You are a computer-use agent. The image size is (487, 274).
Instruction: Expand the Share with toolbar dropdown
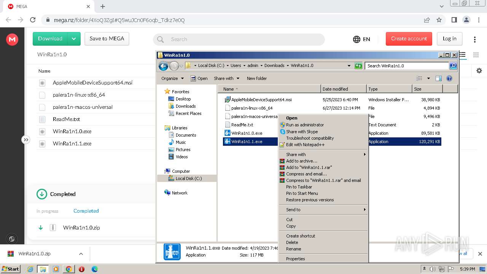tap(227, 78)
